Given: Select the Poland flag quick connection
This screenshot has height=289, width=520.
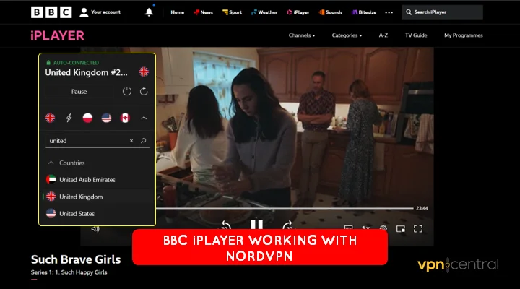Looking at the screenshot, I should [87, 118].
